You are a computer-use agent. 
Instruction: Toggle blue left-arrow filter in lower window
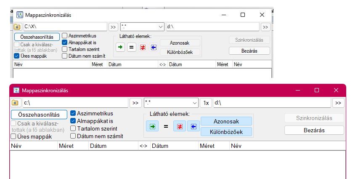[x=194, y=126]
